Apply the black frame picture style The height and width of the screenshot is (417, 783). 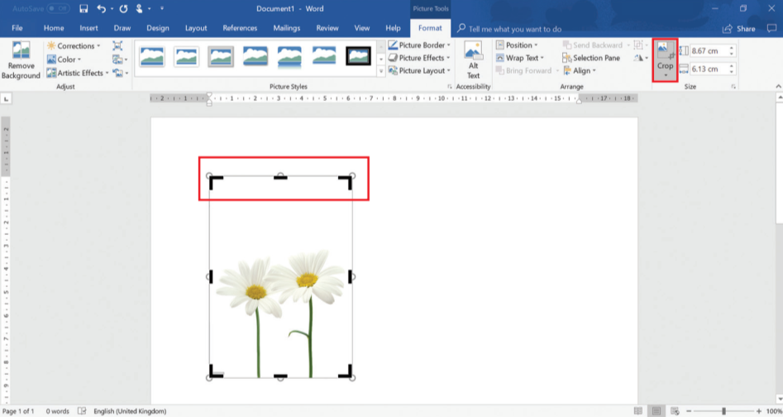(x=358, y=56)
